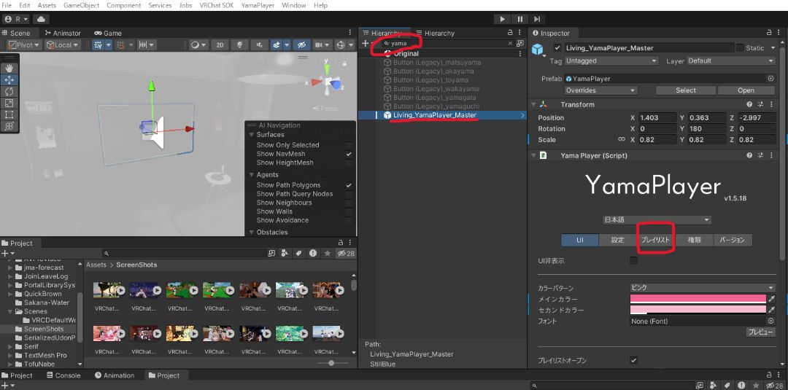Select the Move tool in Scene toolbar

[9, 79]
